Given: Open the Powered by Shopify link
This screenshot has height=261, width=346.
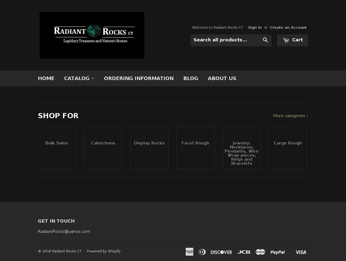Looking at the screenshot, I should point(104,251).
